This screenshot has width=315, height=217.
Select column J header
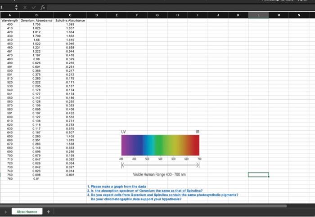click(218, 15)
